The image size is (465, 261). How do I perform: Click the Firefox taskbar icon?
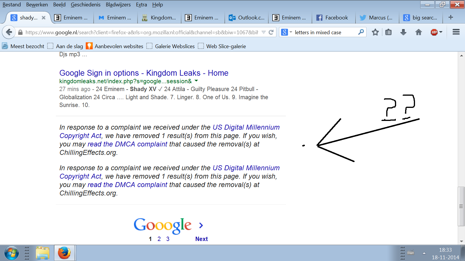pos(64,253)
